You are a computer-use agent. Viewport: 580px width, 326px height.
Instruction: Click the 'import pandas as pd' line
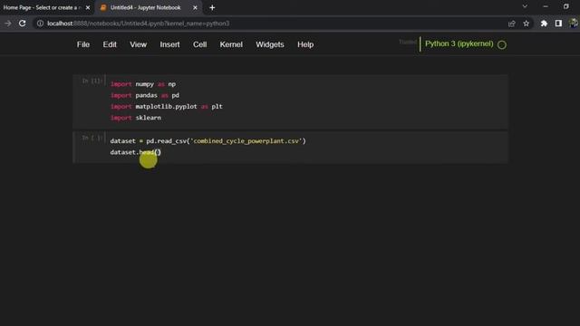tap(145, 95)
